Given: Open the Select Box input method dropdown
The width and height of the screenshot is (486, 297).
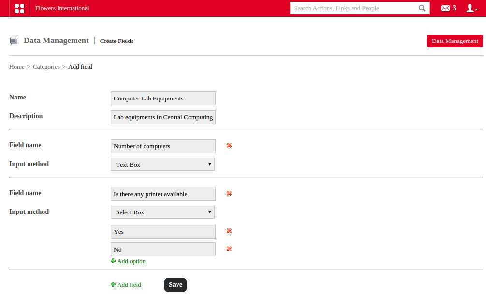Looking at the screenshot, I should pyautogui.click(x=162, y=212).
